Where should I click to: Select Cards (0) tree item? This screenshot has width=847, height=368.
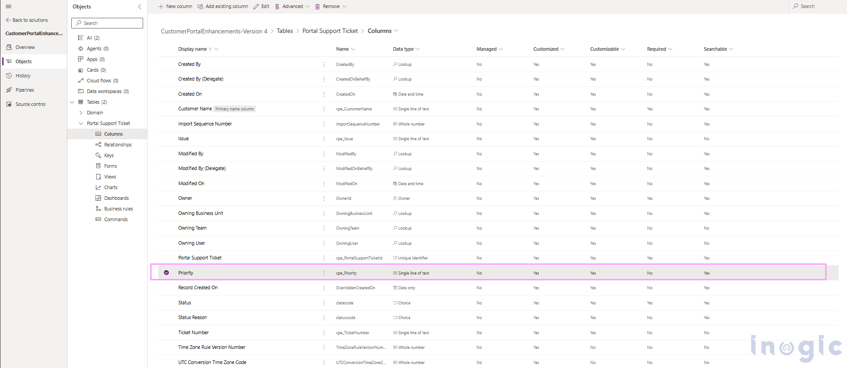[96, 70]
